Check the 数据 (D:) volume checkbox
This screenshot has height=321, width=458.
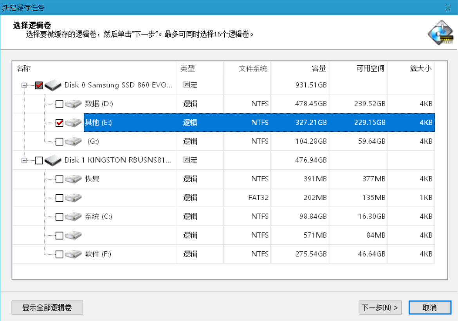tap(59, 104)
